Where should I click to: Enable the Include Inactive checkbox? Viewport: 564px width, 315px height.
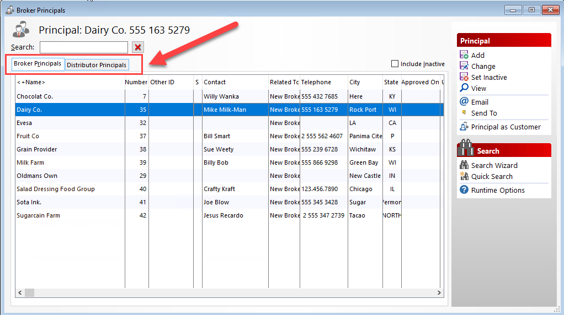395,64
